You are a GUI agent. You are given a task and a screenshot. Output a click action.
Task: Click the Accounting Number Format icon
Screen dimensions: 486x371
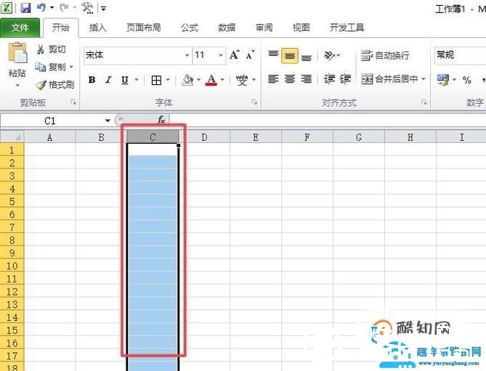(442, 80)
